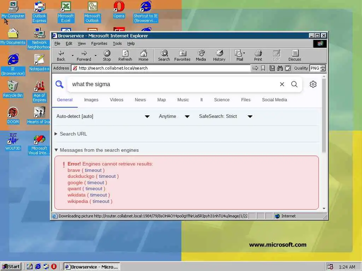The image size is (362, 271).
Task: Select the WOLF3D desktop icon
Action: click(13, 142)
